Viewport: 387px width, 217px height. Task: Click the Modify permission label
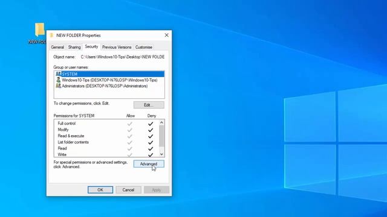[x=63, y=130]
